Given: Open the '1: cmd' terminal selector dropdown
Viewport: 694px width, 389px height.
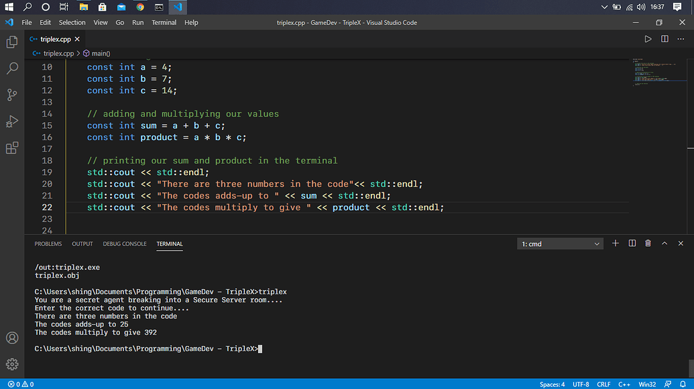Looking at the screenshot, I should point(561,244).
